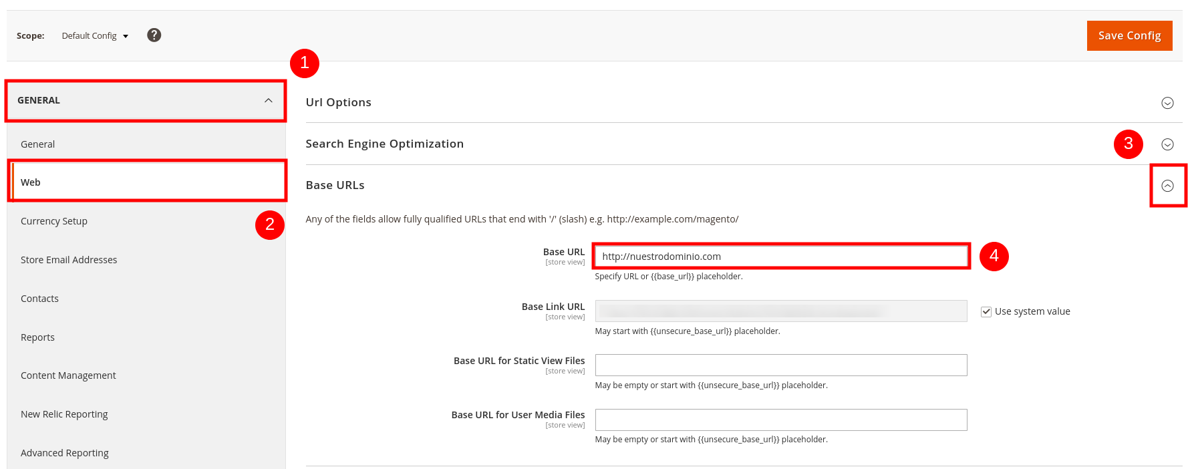The width and height of the screenshot is (1190, 469).
Task: Click the Save Config button
Action: point(1129,35)
